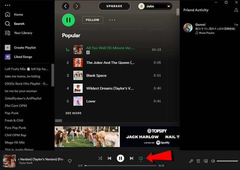The width and height of the screenshot is (240, 170).
Task: Open John account dropdown menu
Action: point(155,6)
